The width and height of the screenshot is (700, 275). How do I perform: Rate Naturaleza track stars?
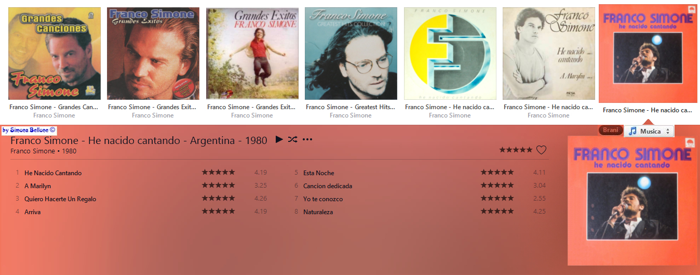coord(497,212)
